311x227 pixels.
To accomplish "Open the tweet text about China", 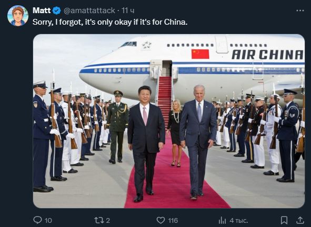I will point(110,22).
